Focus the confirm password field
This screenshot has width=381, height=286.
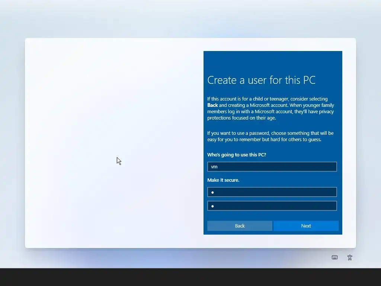[272, 206]
